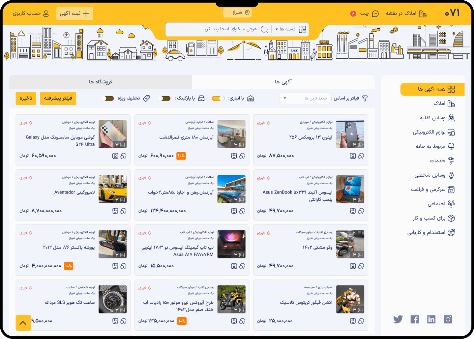The image size is (474, 339).
Task: Select the مربوط به خانه home category
Action: [x=435, y=146]
